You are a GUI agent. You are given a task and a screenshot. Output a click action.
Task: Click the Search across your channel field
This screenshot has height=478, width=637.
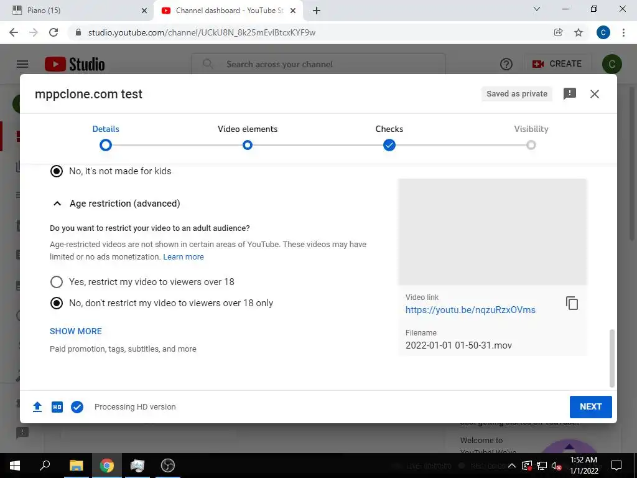click(318, 64)
